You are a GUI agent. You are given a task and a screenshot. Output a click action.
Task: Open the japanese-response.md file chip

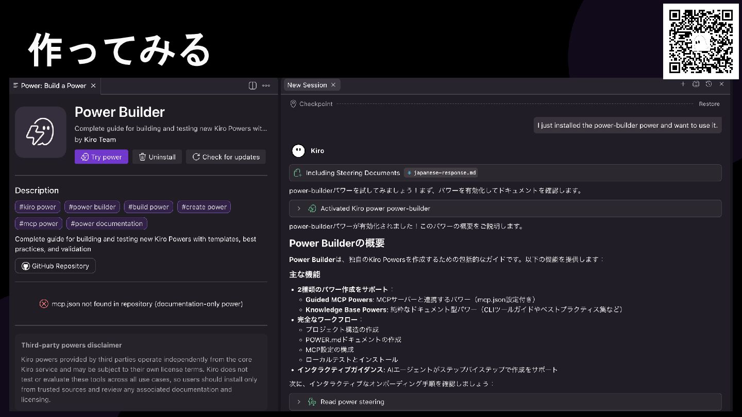[441, 173]
